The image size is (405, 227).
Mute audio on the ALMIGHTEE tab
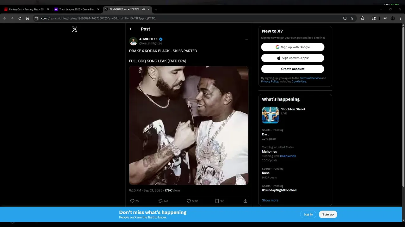coord(143,9)
